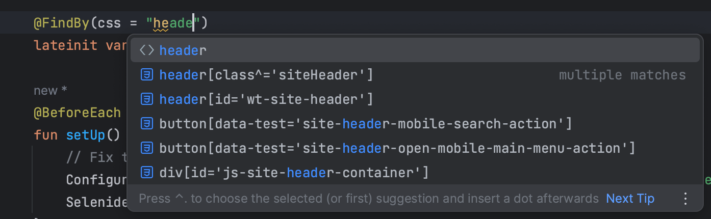Choose the header[class^='siteHeader'] completion
This screenshot has width=711, height=219.
click(x=266, y=75)
